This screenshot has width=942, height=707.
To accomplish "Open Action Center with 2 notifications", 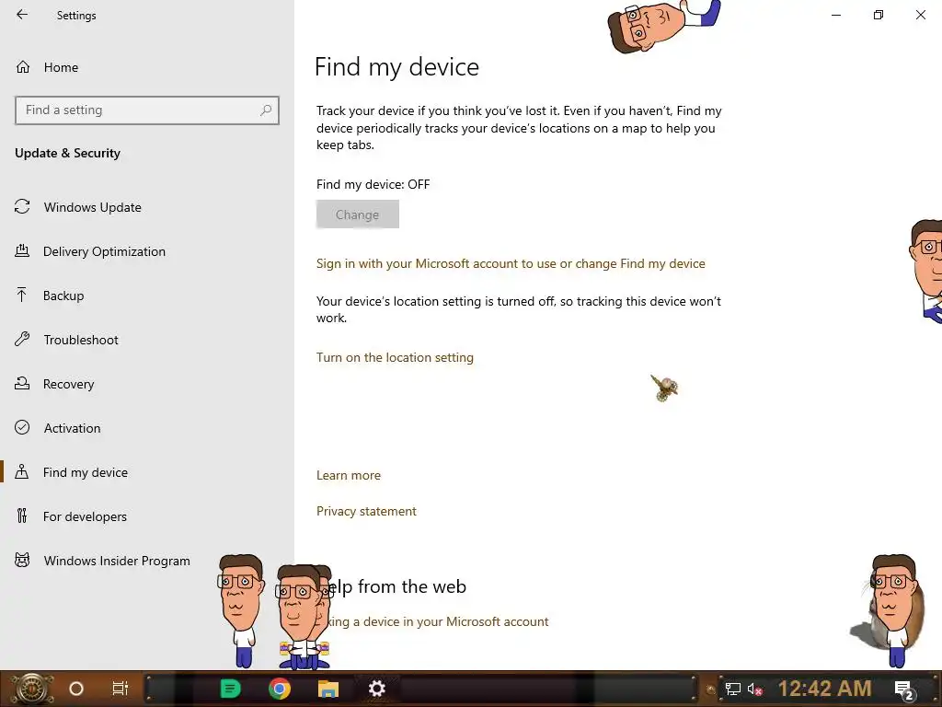I will click(x=904, y=690).
